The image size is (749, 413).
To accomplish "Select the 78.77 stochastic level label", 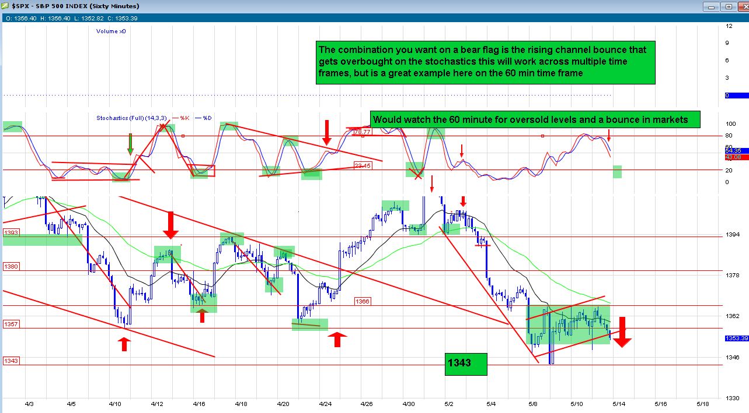I will (x=362, y=133).
